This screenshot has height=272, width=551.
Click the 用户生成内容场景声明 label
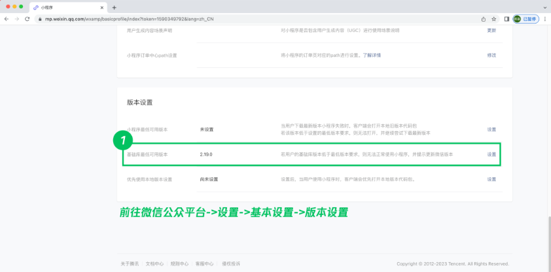pos(149,31)
